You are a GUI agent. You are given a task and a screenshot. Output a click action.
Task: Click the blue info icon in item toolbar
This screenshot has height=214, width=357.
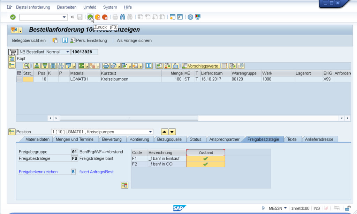149,66
